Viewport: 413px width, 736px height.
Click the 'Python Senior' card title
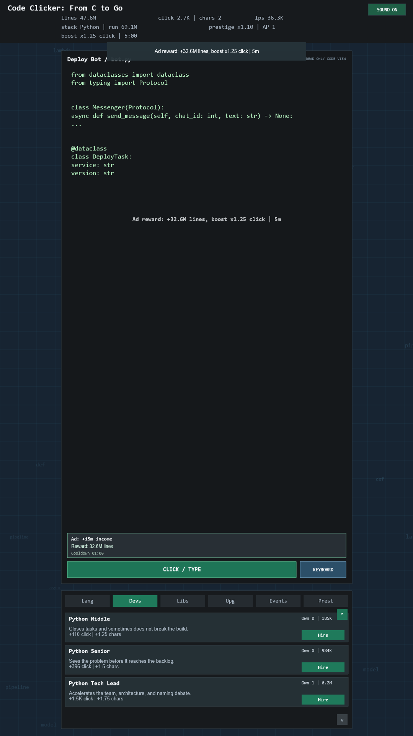coord(89,651)
